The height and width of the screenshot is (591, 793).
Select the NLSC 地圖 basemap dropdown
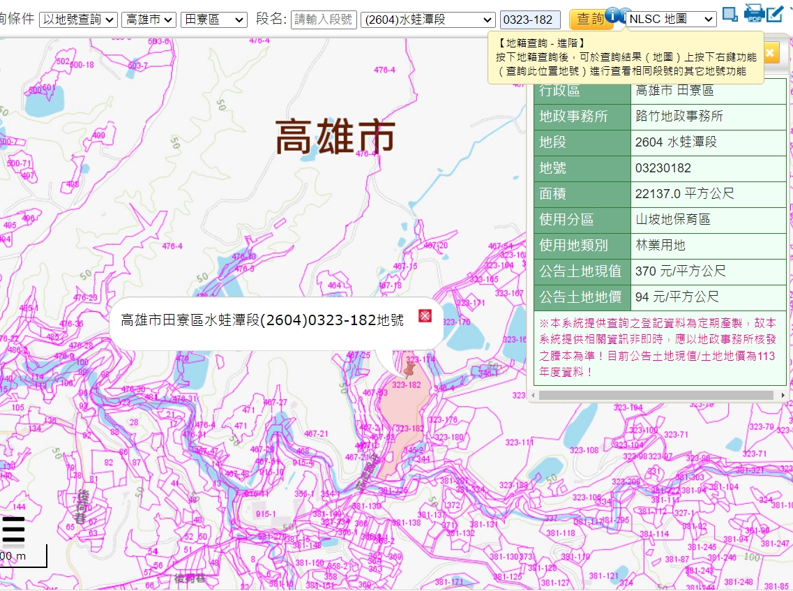(671, 20)
